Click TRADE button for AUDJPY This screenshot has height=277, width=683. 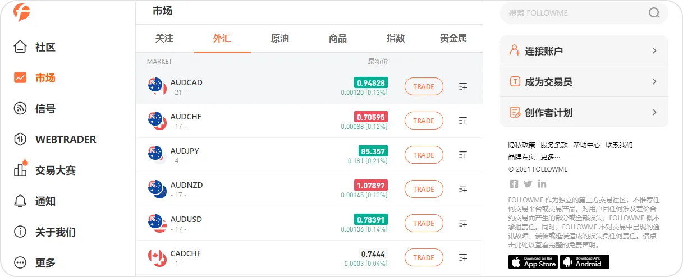[x=424, y=155]
